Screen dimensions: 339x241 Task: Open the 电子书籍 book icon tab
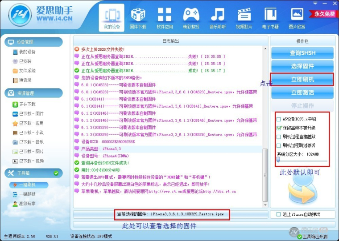click(270, 18)
